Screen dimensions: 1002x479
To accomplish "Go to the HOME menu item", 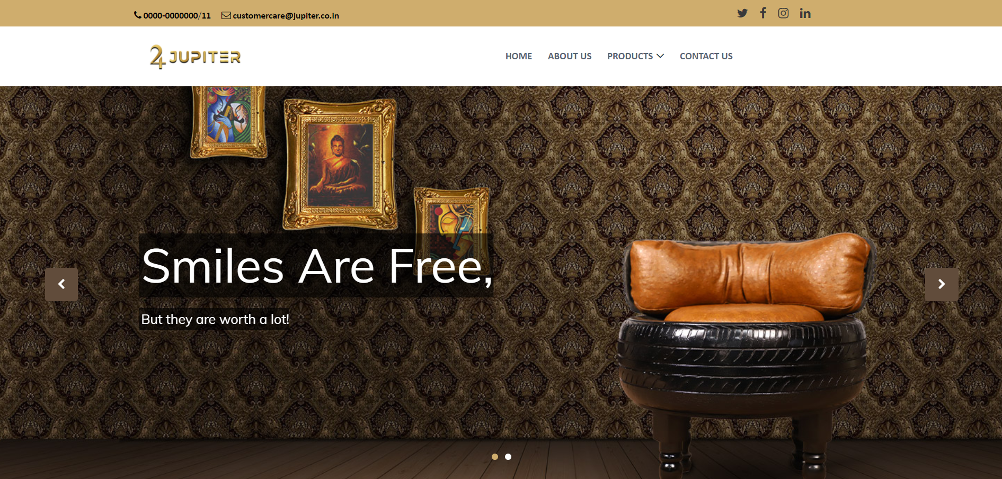I will (x=519, y=56).
